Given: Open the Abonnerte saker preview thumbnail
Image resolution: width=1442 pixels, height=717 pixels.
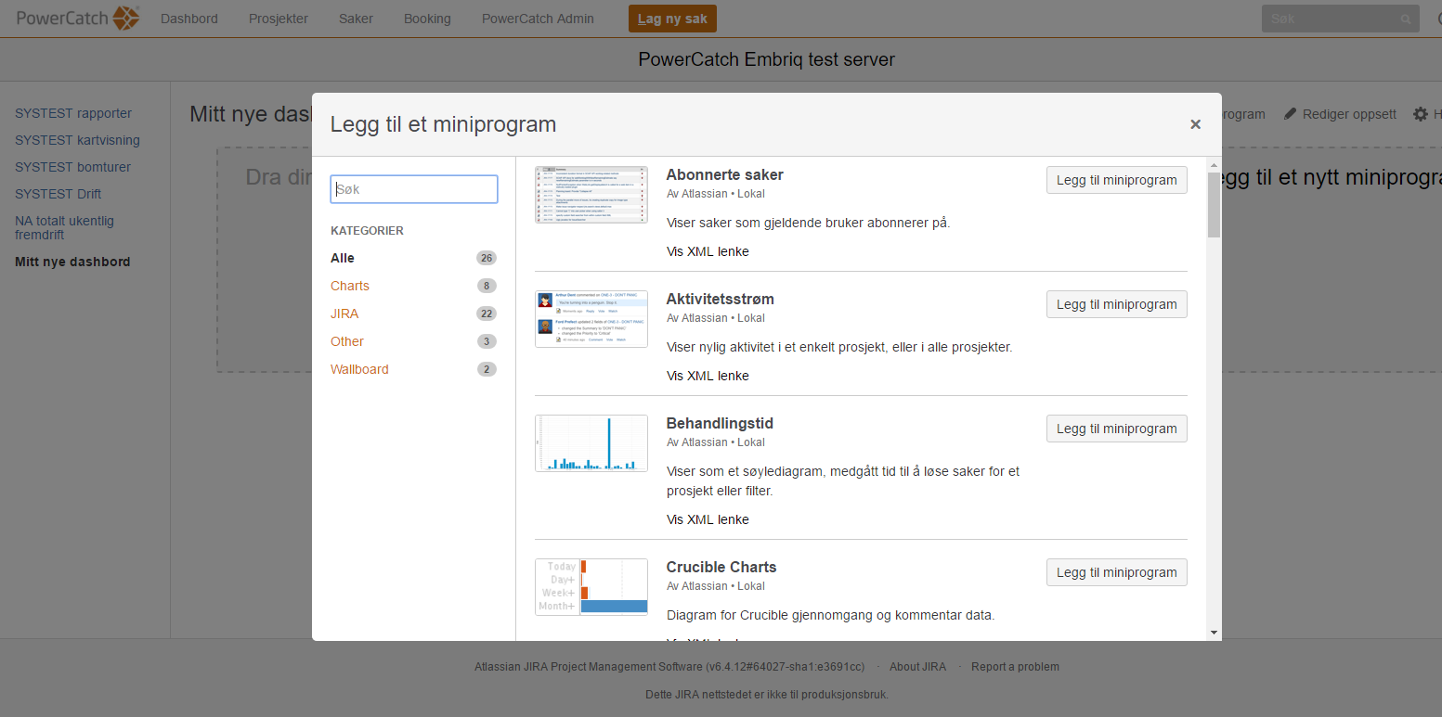Looking at the screenshot, I should (591, 194).
